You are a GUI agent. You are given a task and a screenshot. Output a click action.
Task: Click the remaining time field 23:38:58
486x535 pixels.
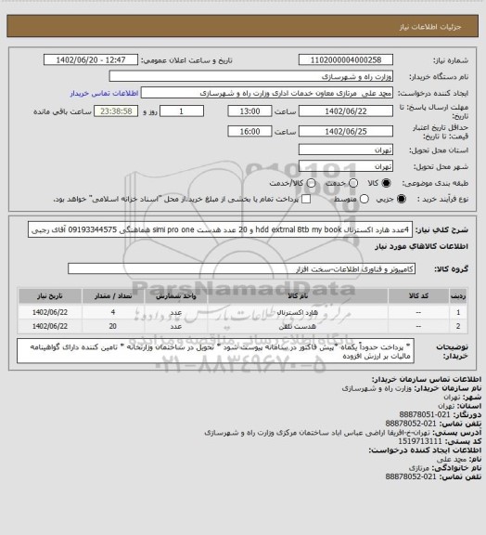pos(116,111)
